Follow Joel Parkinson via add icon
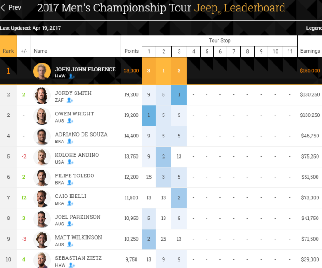This screenshot has width=322, height=268. tap(70, 224)
